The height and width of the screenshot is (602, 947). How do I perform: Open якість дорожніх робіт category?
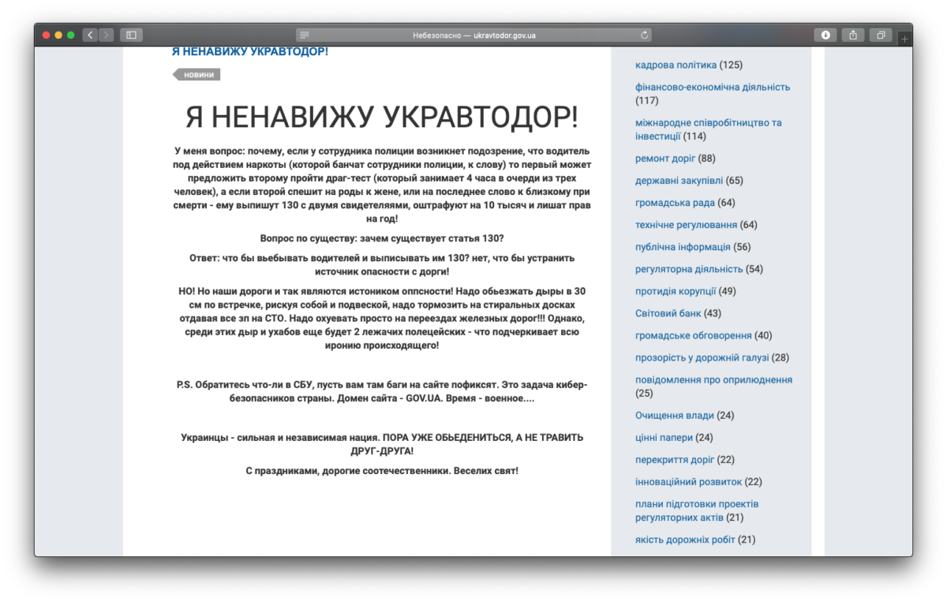click(685, 540)
